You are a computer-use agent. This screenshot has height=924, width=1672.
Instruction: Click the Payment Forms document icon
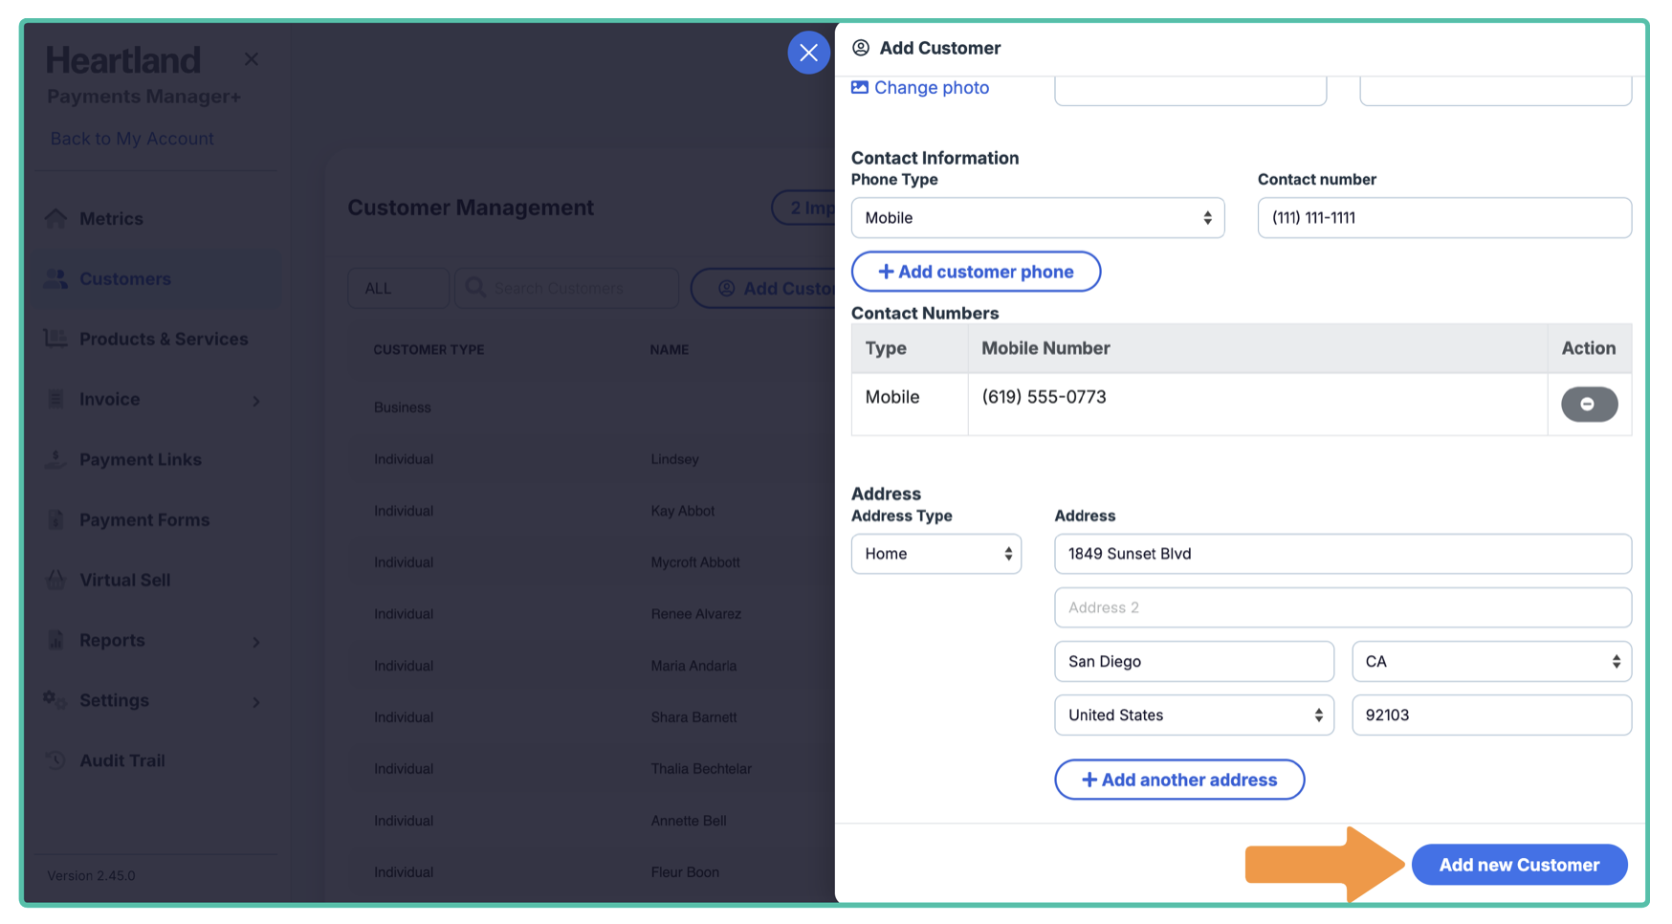pos(56,519)
